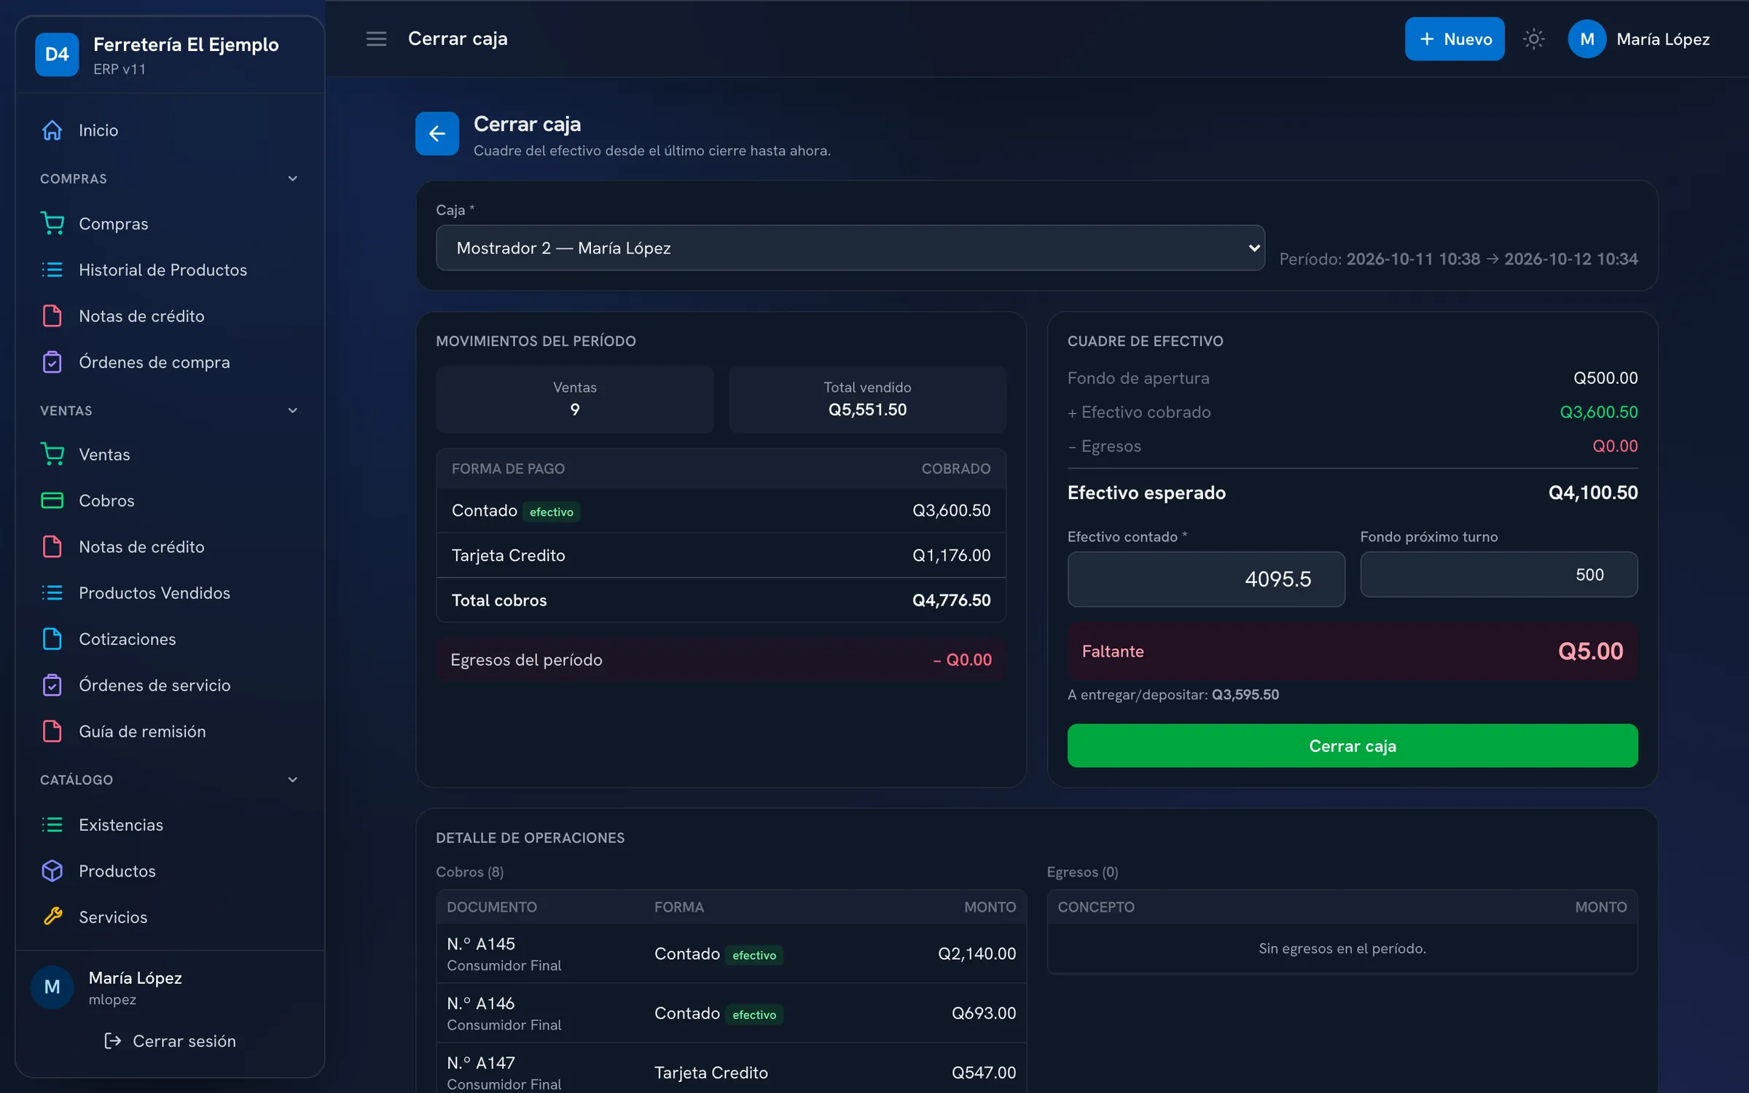Toggle the light/dark theme sun icon
This screenshot has height=1093, width=1749.
(1533, 39)
